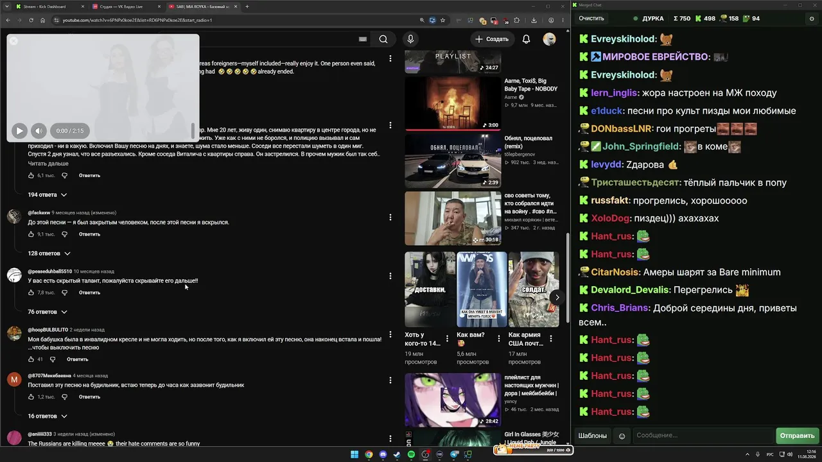The height and width of the screenshot is (462, 822).
Task: Open emoji picker in Merged Chat
Action: [622, 436]
